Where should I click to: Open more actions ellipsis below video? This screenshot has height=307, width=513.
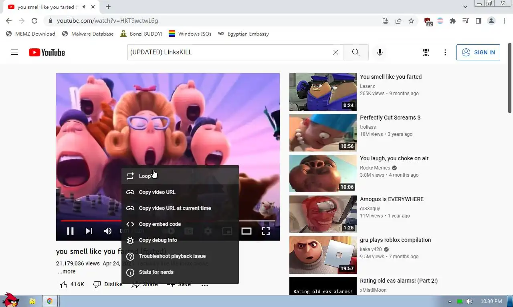click(205, 285)
